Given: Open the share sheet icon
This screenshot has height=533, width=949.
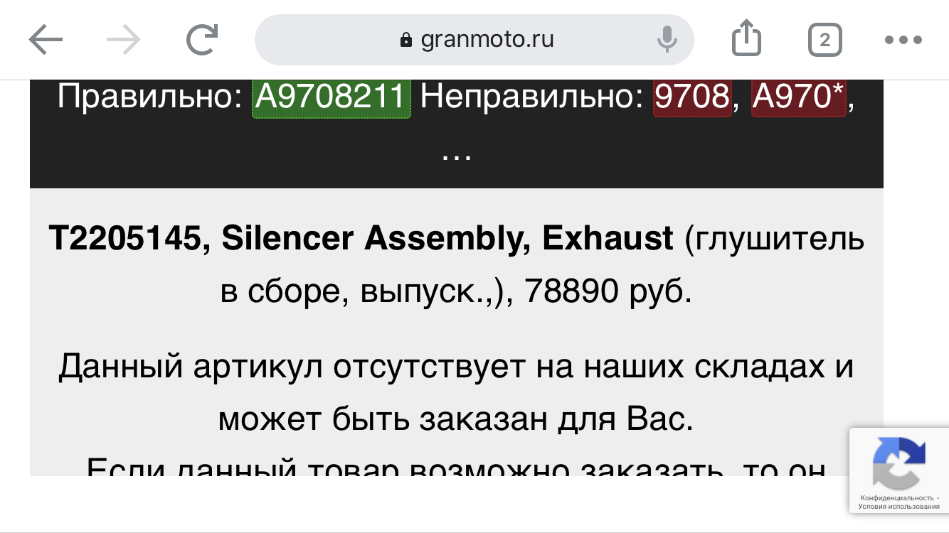Looking at the screenshot, I should click(x=746, y=38).
